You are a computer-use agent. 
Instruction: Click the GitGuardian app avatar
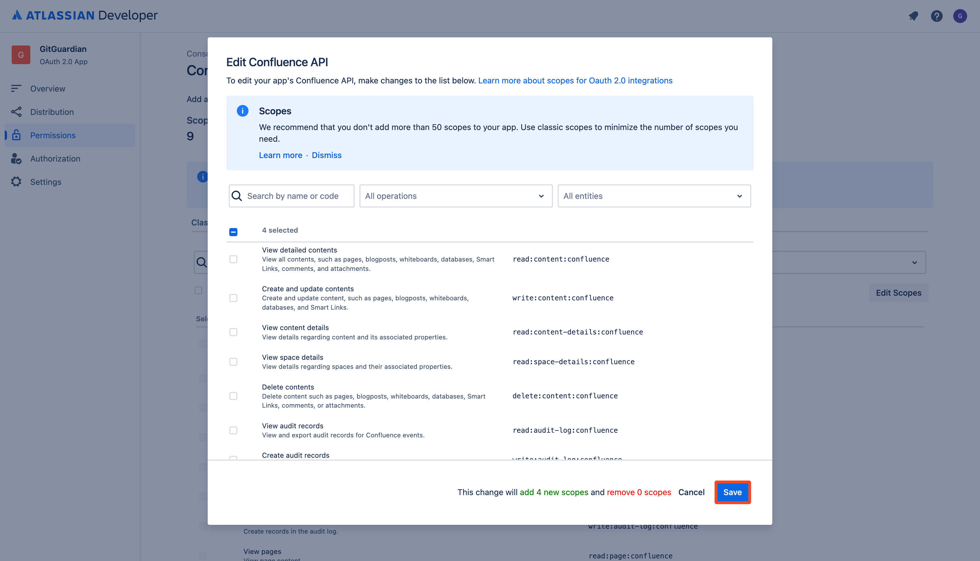(x=21, y=55)
